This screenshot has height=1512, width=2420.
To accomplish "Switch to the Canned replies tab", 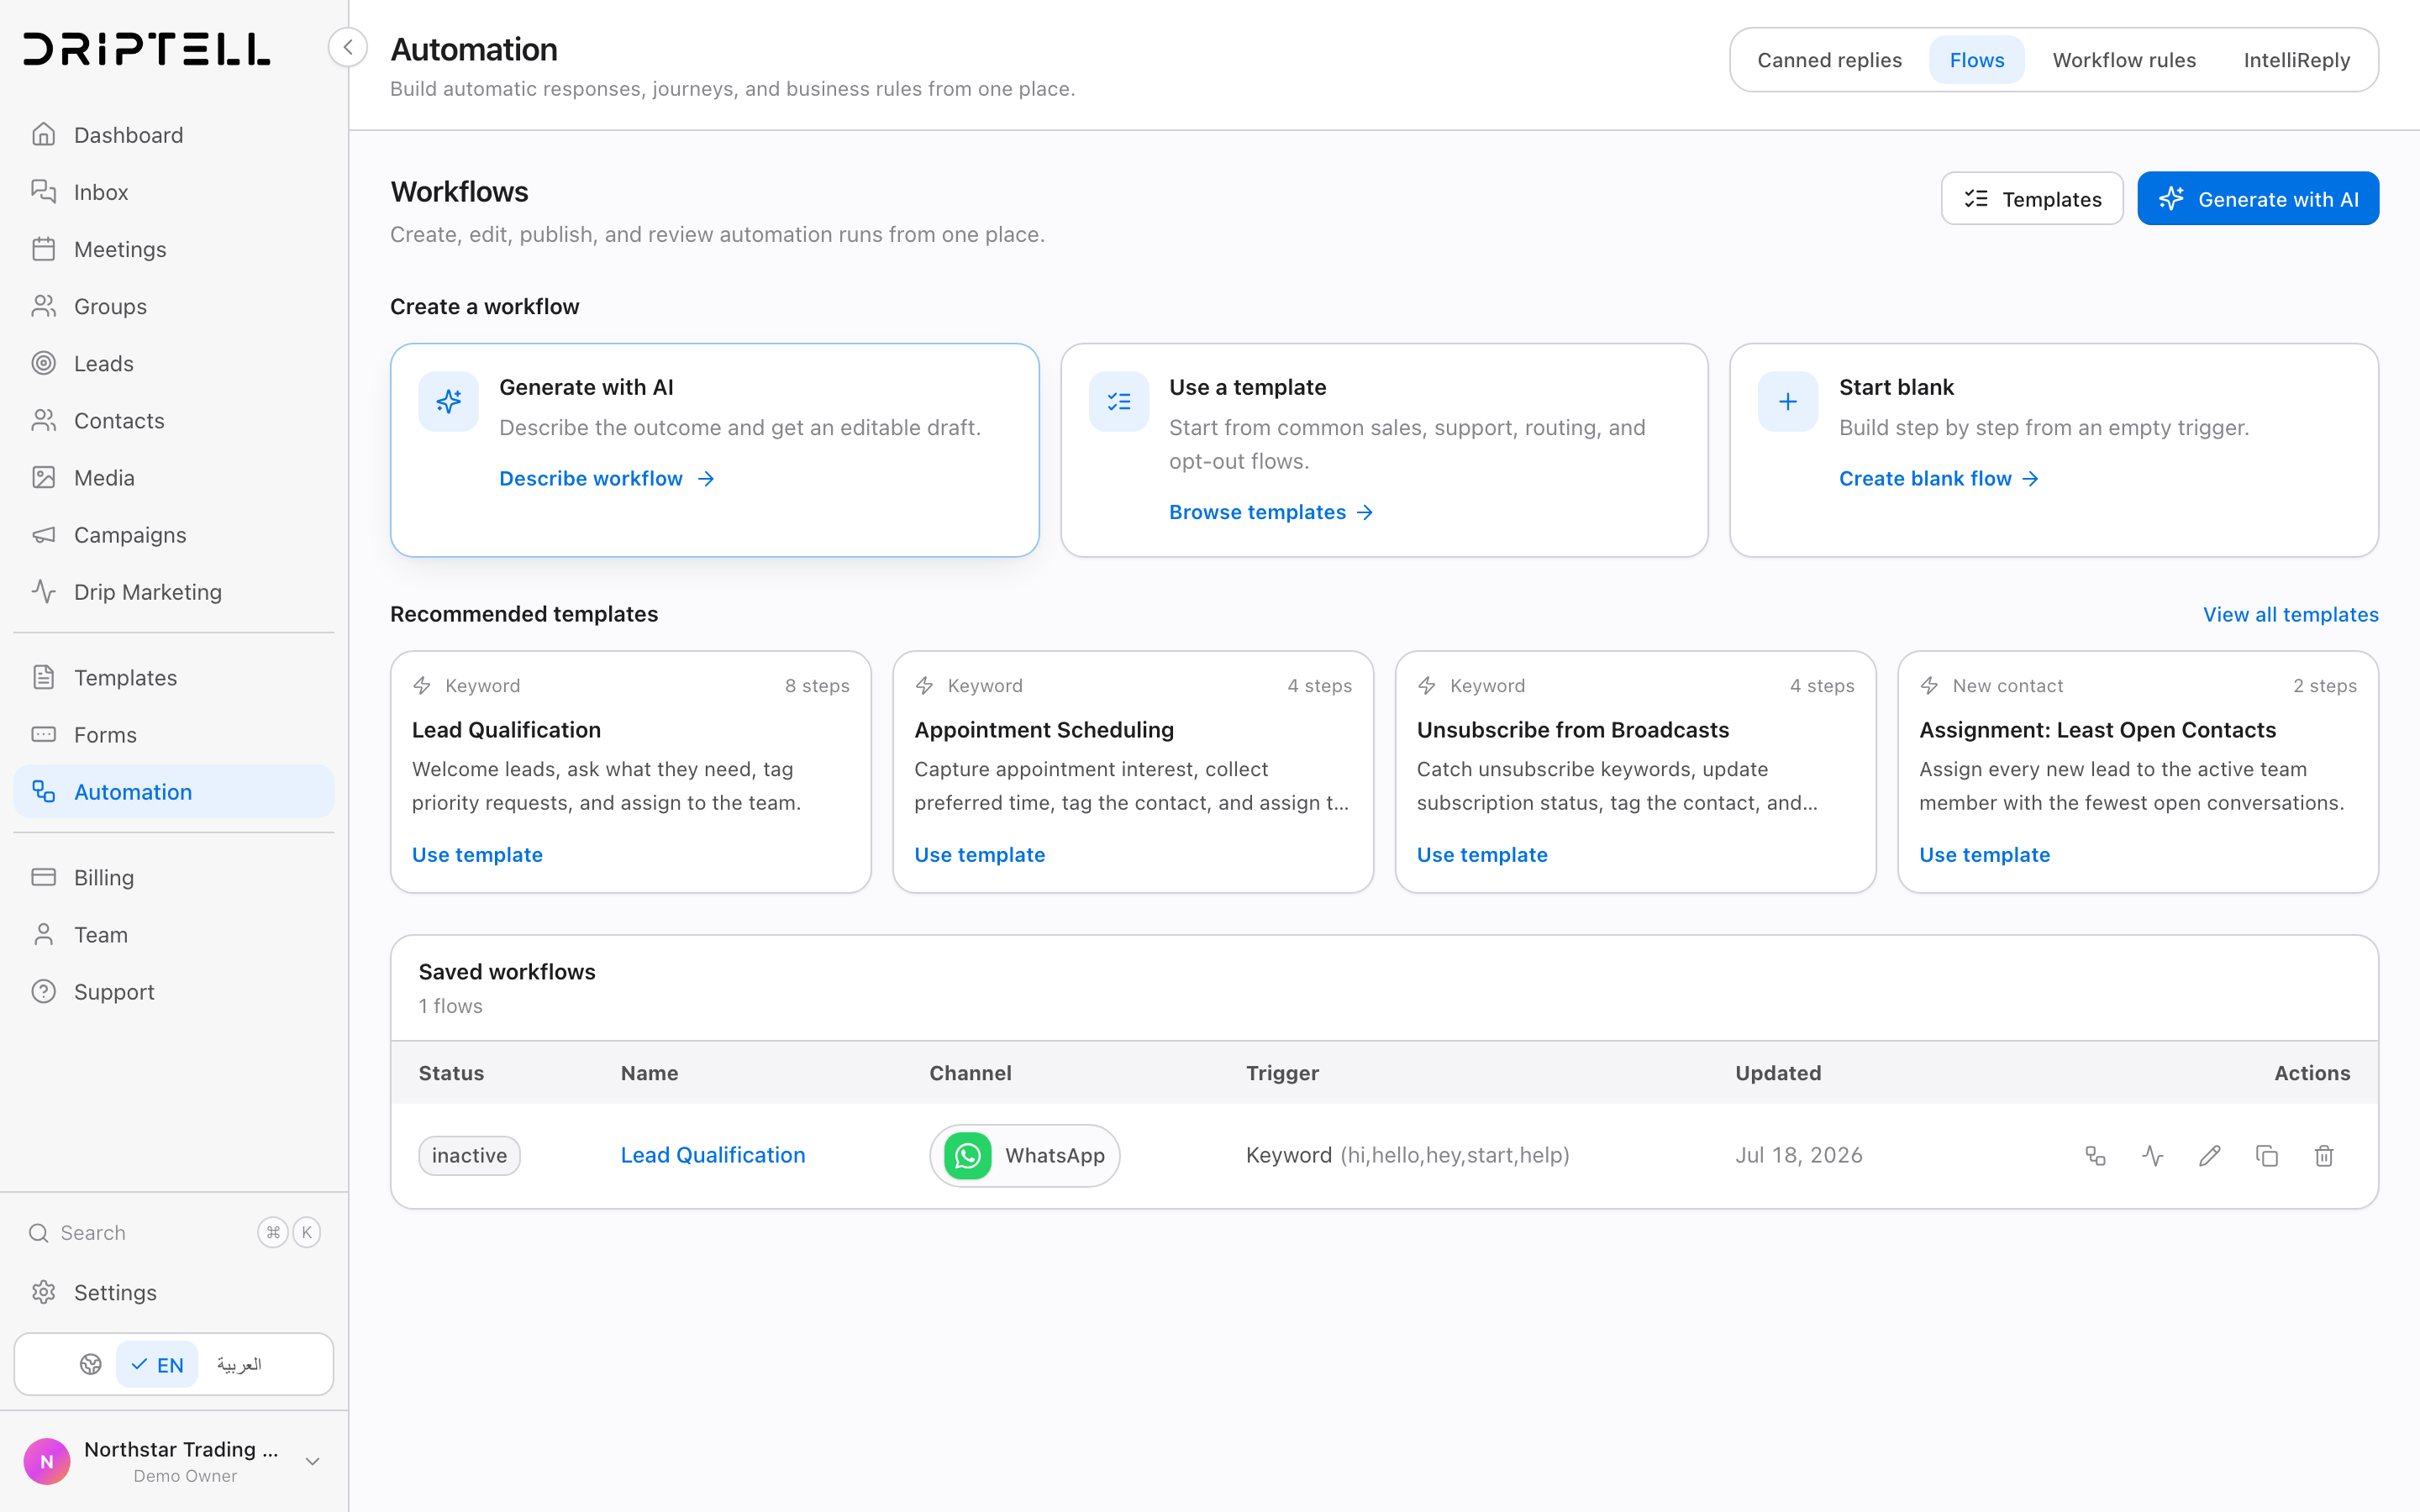I will pyautogui.click(x=1829, y=60).
